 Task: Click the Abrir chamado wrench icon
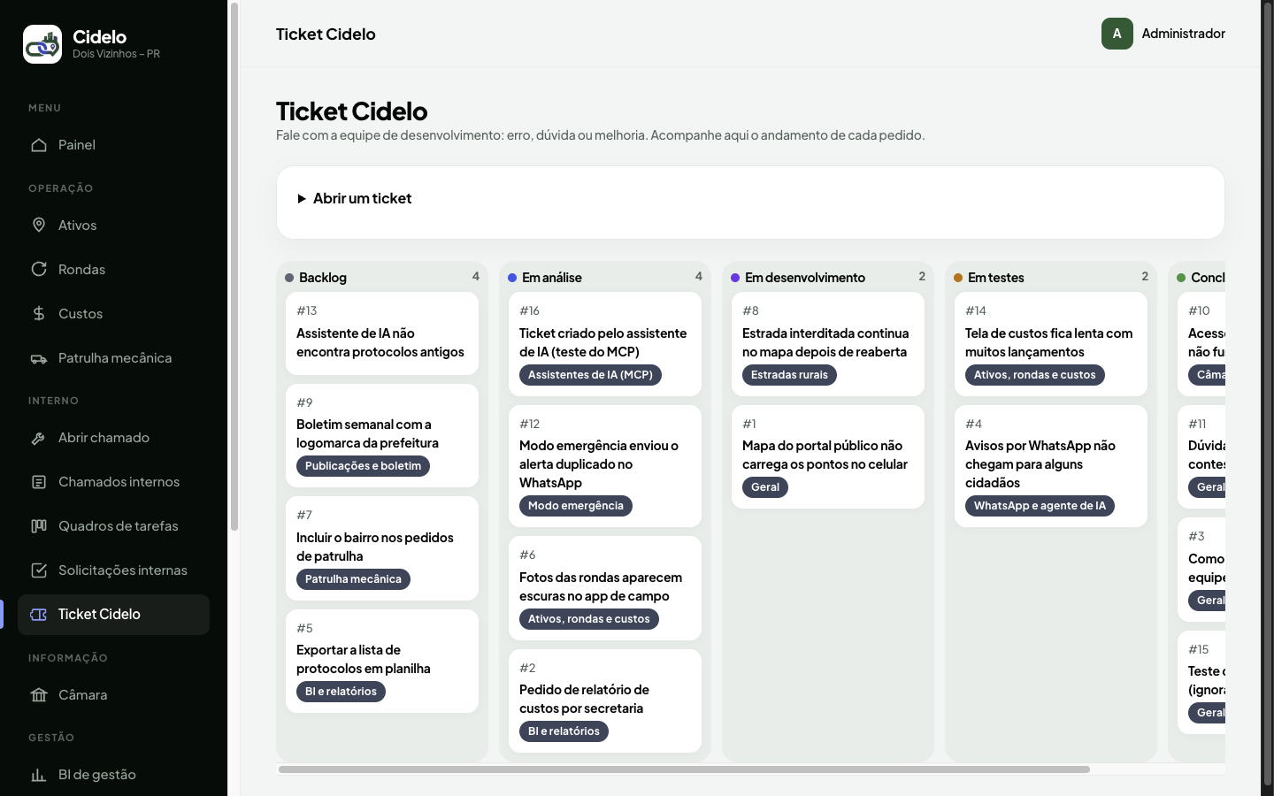[39, 438]
